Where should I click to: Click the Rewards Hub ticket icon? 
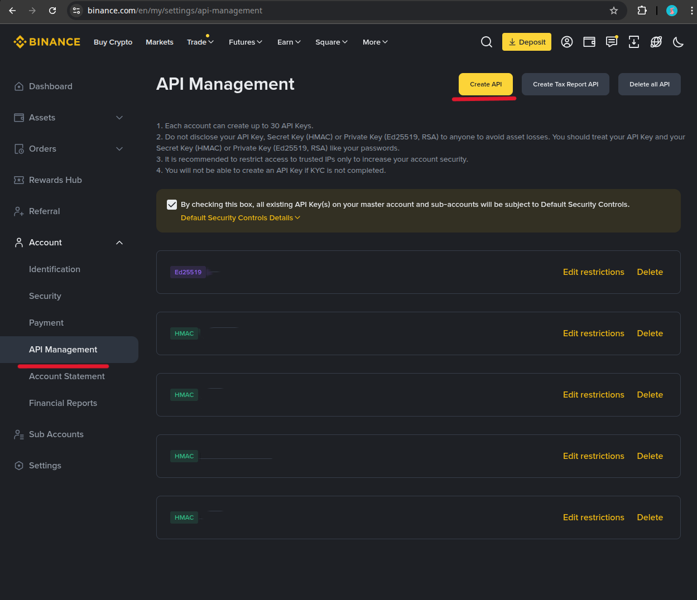coord(19,180)
